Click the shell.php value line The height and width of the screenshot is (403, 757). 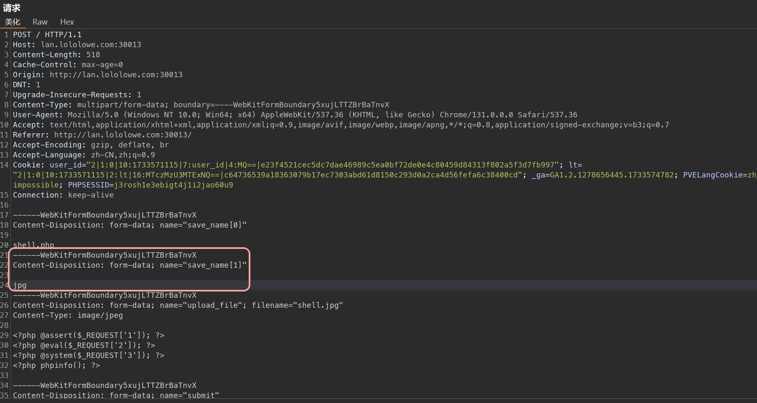pos(33,245)
